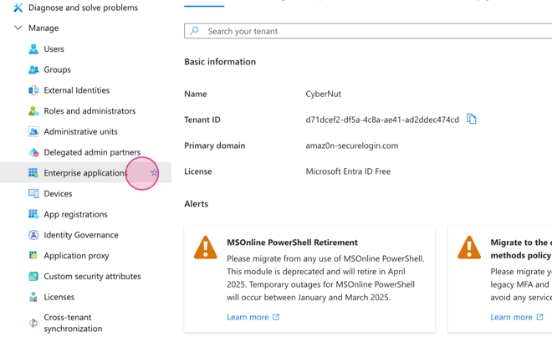Open Cross-tenant synchronization
552x342 pixels.
(x=73, y=323)
